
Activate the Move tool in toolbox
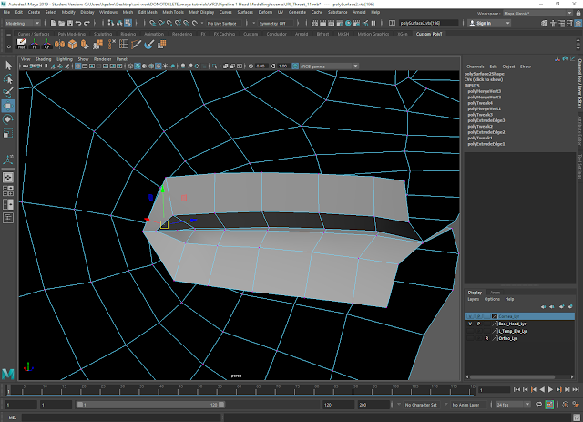8,106
